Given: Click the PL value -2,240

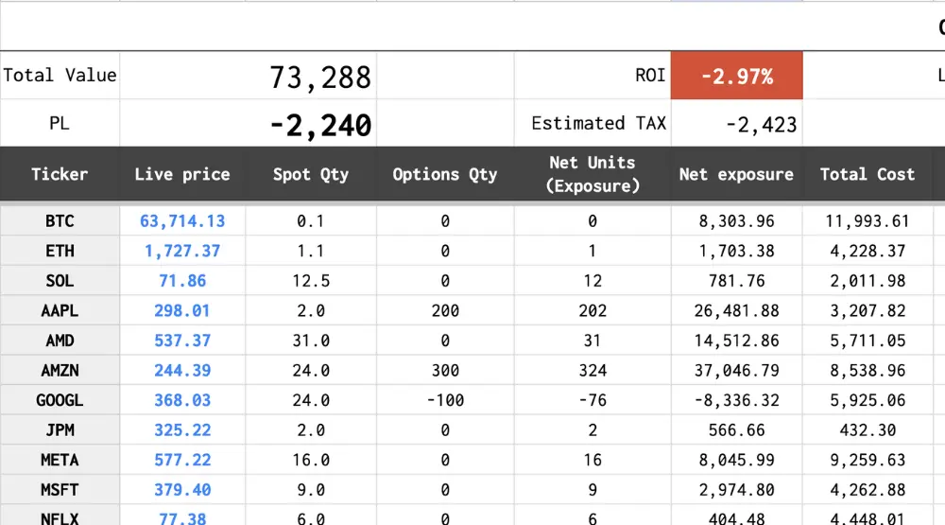Looking at the screenshot, I should coord(320,126).
